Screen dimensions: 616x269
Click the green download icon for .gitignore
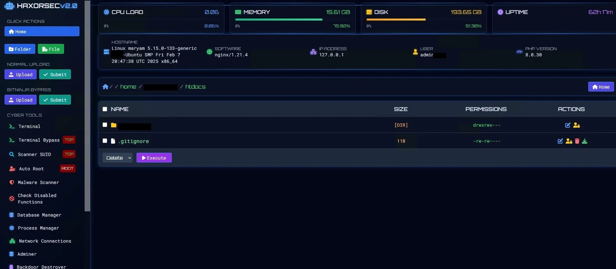(x=585, y=141)
